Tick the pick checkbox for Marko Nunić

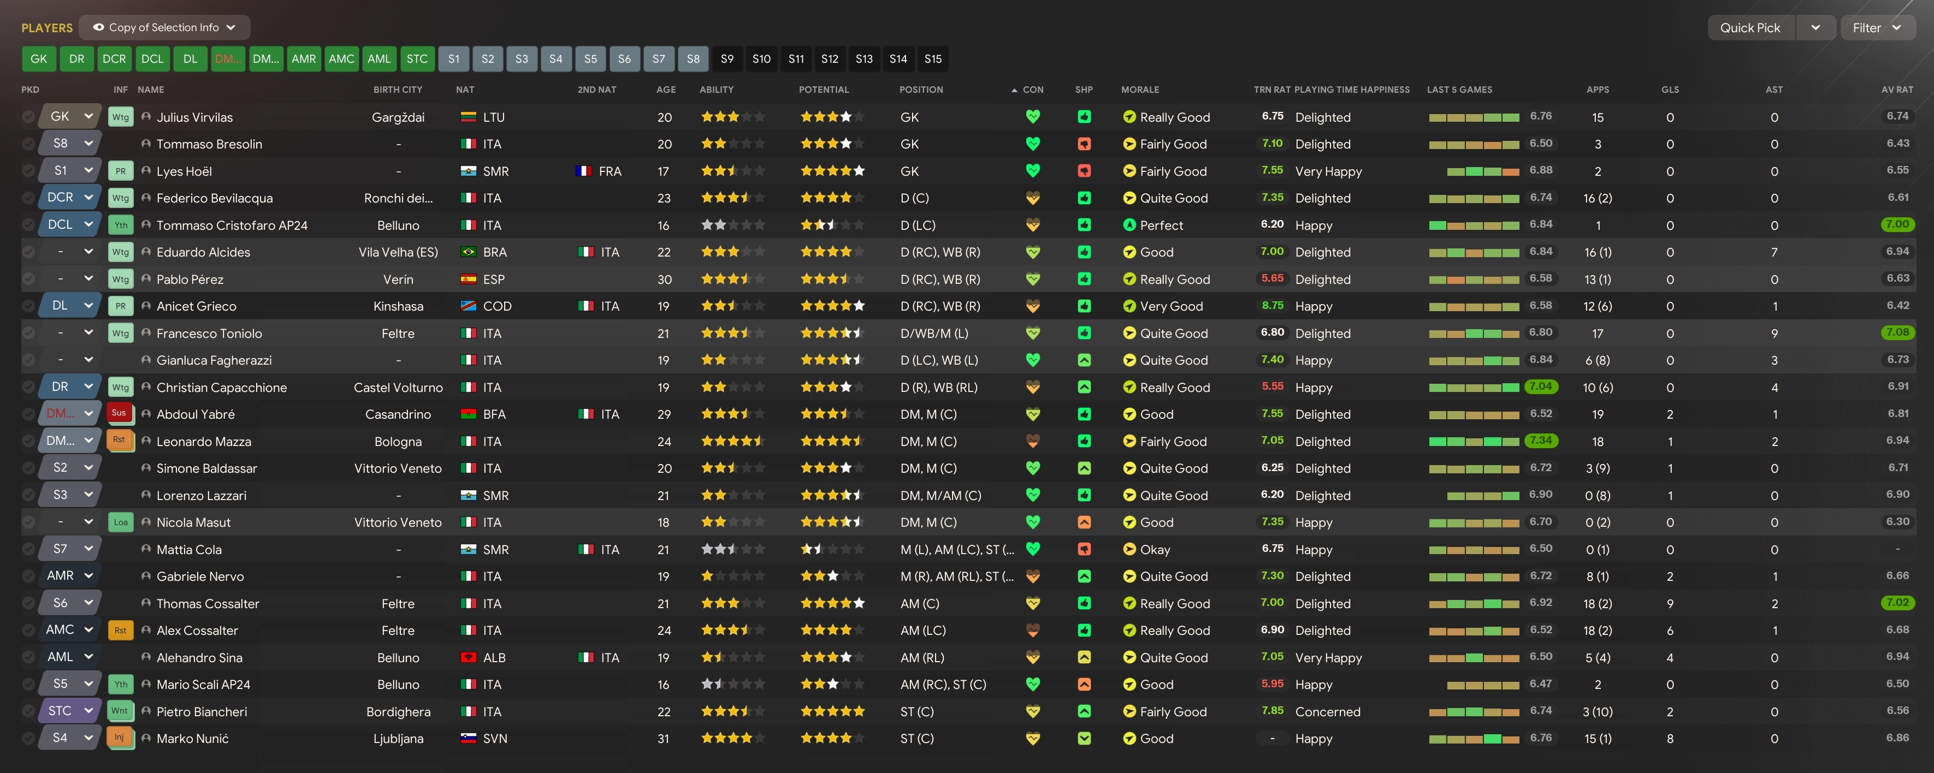pos(28,739)
